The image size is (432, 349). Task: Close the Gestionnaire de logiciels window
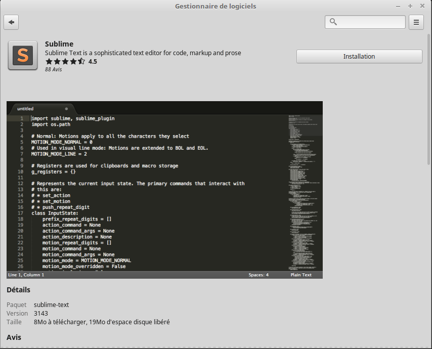point(422,6)
